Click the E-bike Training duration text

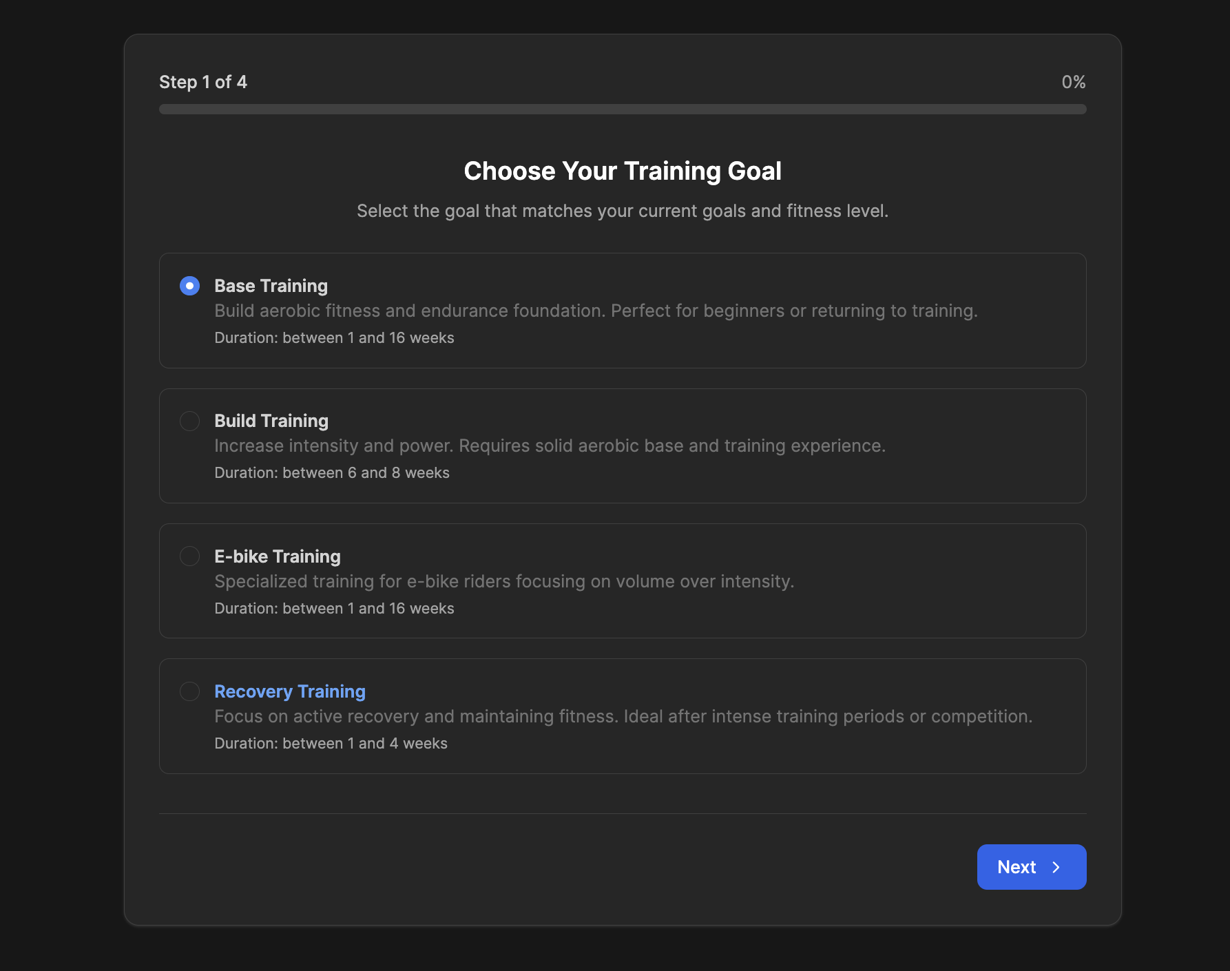pos(334,608)
